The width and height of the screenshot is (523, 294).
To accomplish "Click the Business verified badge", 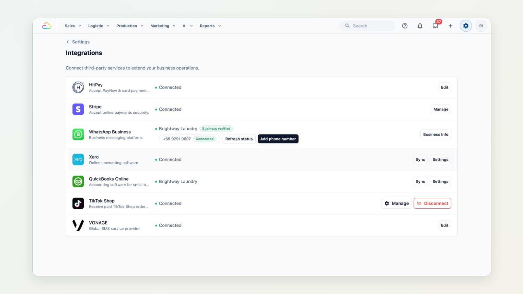I will click(x=216, y=129).
